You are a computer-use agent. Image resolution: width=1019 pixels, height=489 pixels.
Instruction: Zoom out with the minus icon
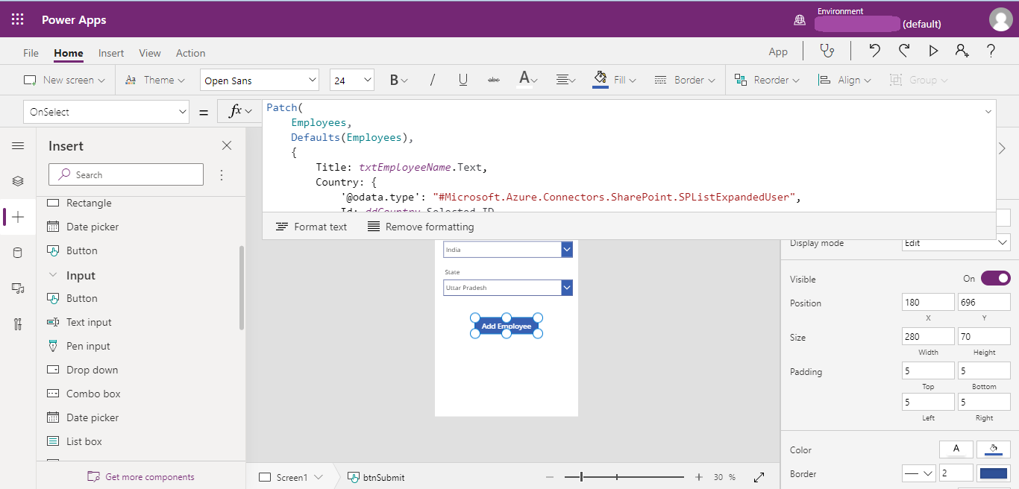(550, 477)
